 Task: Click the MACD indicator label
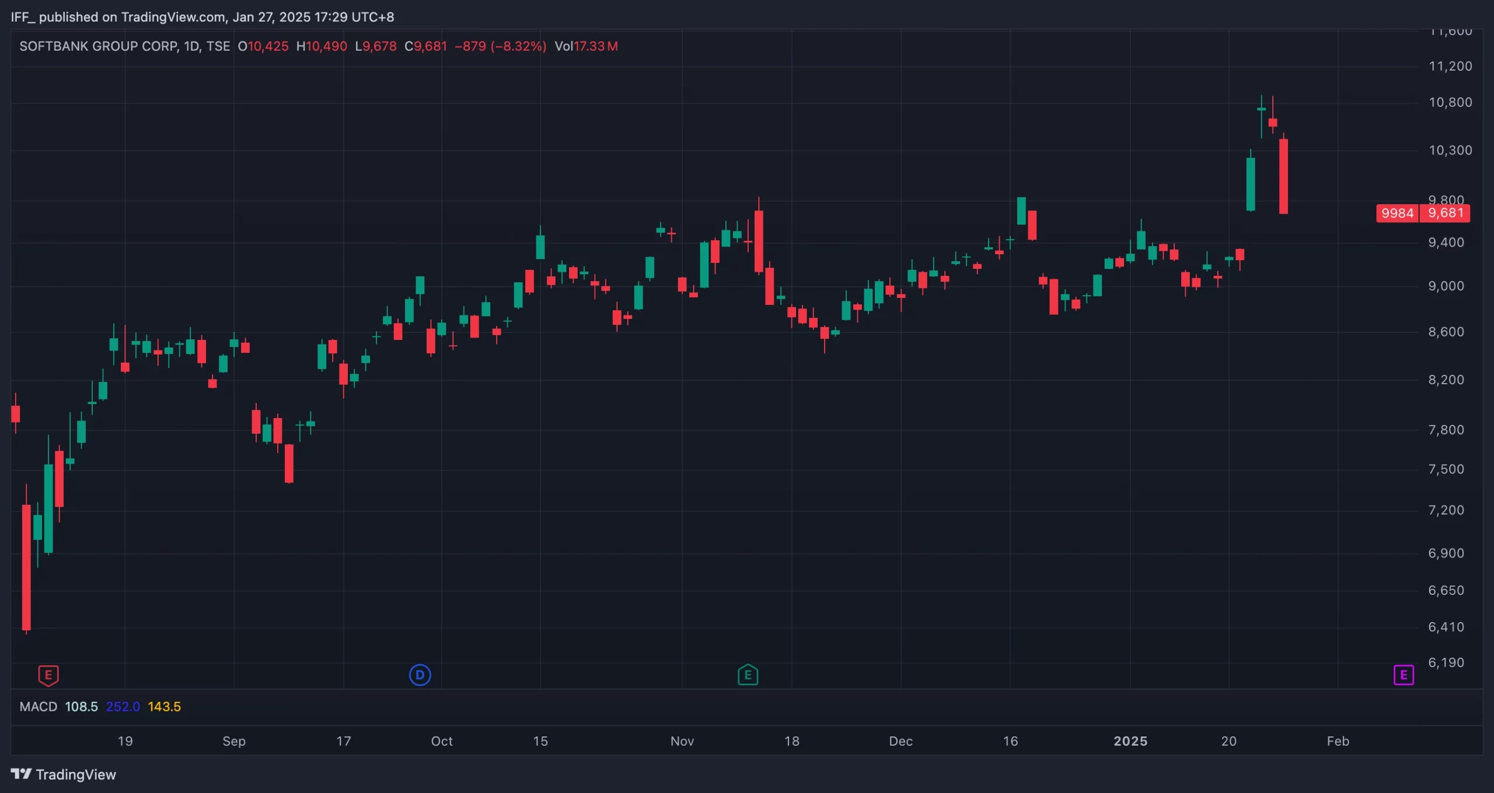(39, 707)
